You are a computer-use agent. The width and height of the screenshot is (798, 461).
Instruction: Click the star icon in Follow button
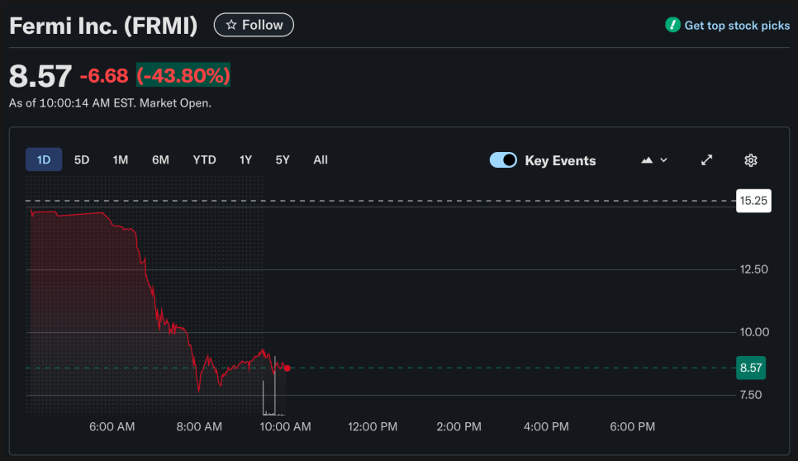click(231, 26)
